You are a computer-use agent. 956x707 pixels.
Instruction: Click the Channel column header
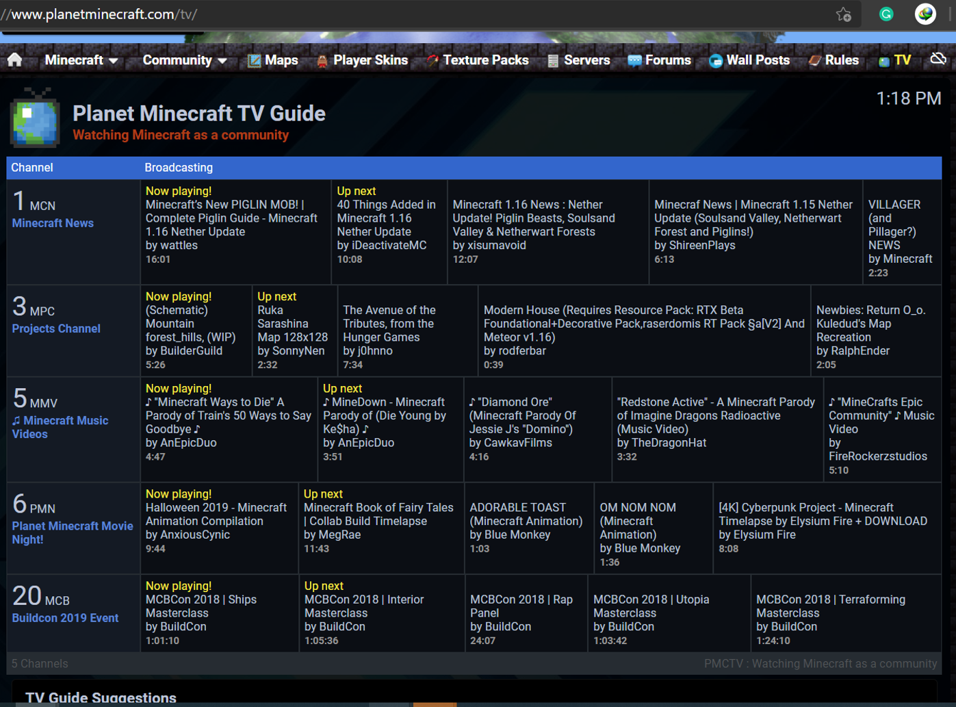coord(32,168)
